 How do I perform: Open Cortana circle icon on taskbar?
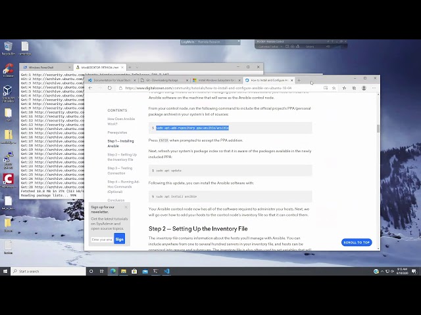(91, 271)
